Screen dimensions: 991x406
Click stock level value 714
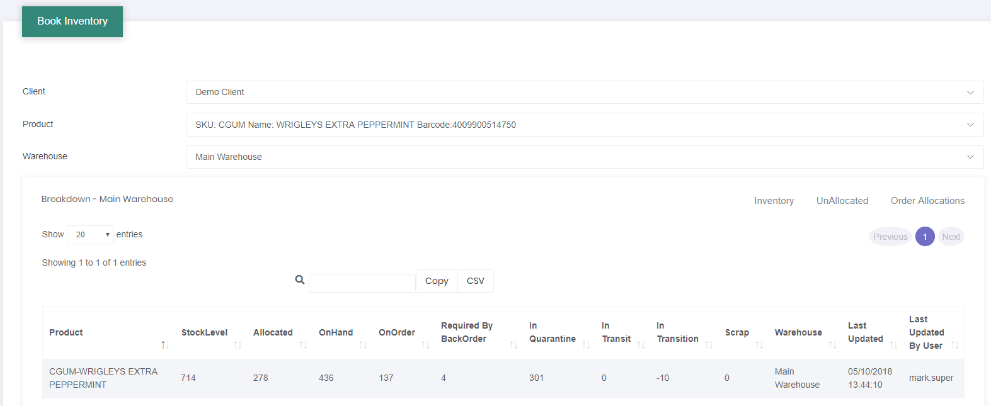click(188, 378)
